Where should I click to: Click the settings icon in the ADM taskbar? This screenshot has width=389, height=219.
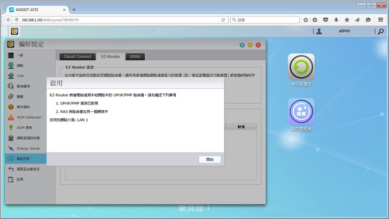pyautogui.click(x=14, y=31)
